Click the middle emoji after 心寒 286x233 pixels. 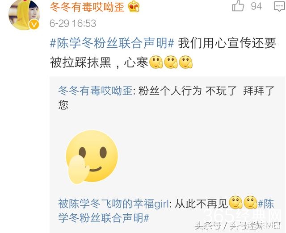[x=171, y=62]
